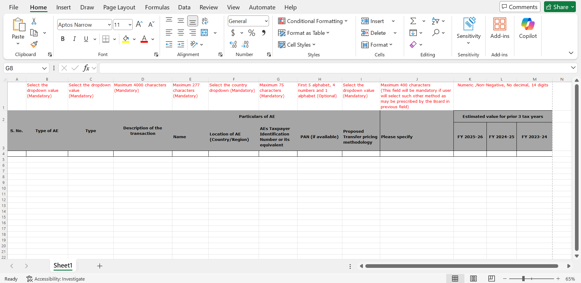Toggle Bold formatting

coord(63,39)
